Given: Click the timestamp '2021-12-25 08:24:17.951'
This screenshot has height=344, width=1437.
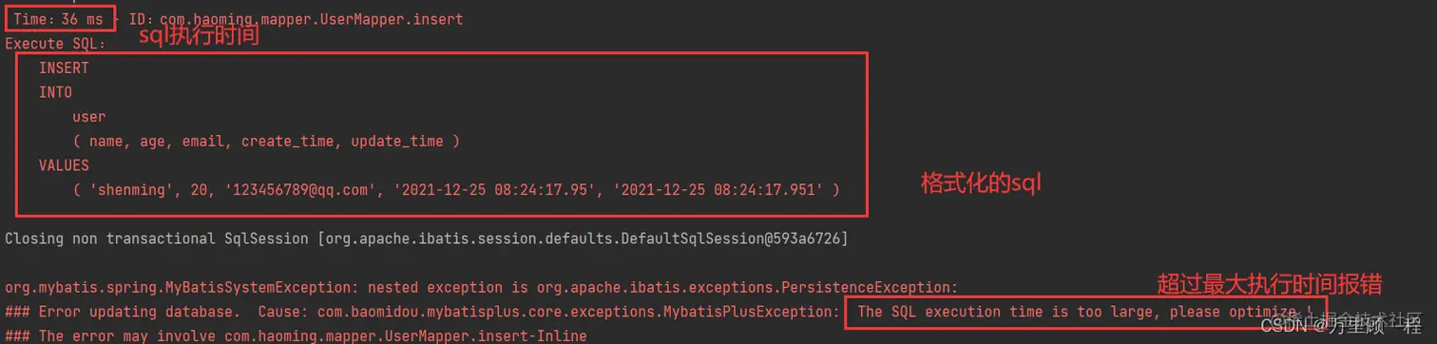Looking at the screenshot, I should coord(720,190).
